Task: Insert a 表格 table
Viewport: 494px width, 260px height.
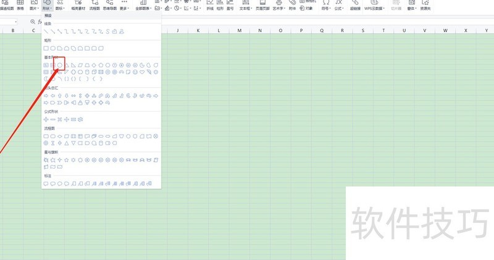Action: (20, 6)
